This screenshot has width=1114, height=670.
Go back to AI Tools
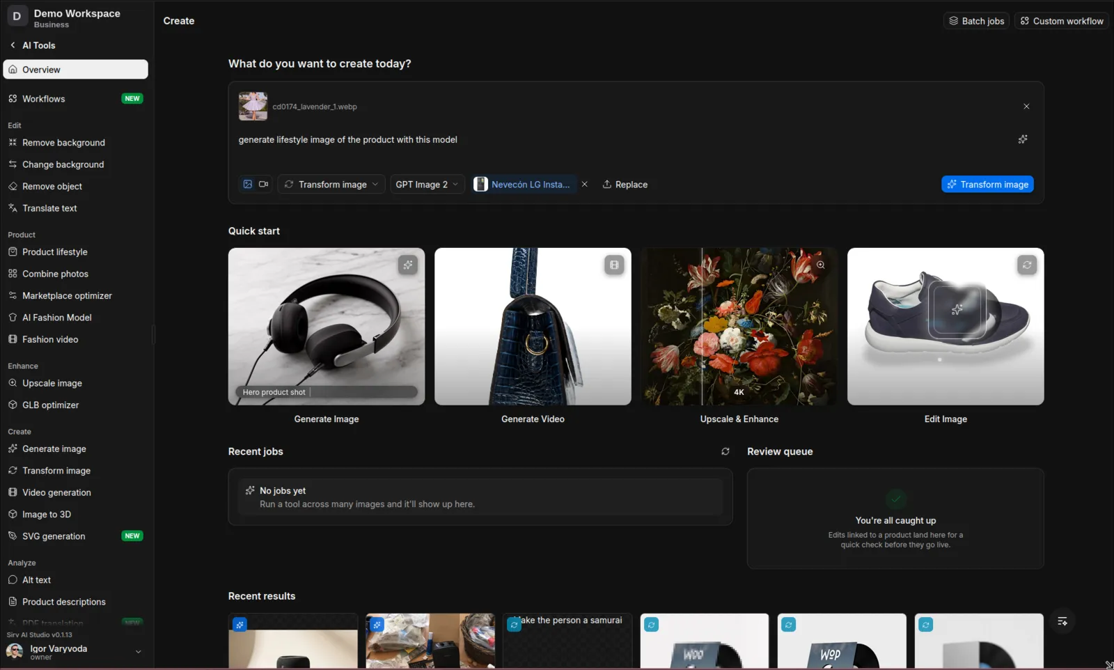(33, 45)
